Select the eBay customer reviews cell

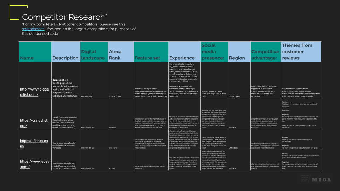pos(301,160)
